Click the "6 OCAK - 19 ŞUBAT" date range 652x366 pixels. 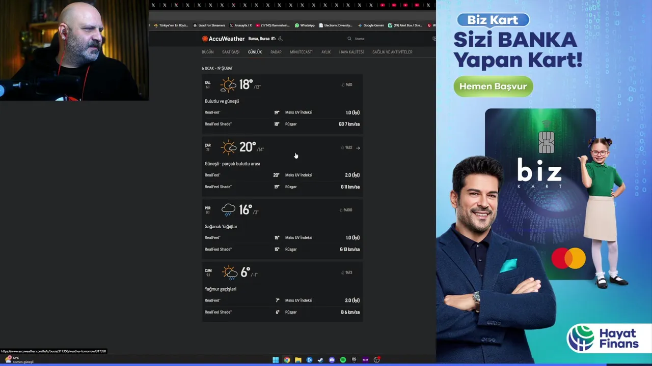pos(217,68)
